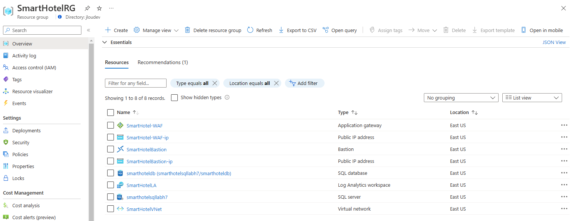The width and height of the screenshot is (577, 221).
Task: Open more options ellipsis beside SmartHotelRG title
Action: pos(111,8)
